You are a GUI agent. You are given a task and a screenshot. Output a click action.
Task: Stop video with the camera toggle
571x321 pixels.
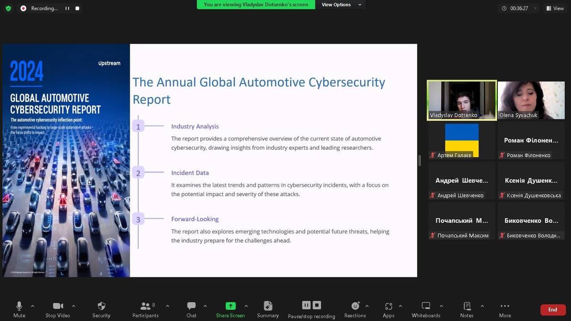[58, 306]
